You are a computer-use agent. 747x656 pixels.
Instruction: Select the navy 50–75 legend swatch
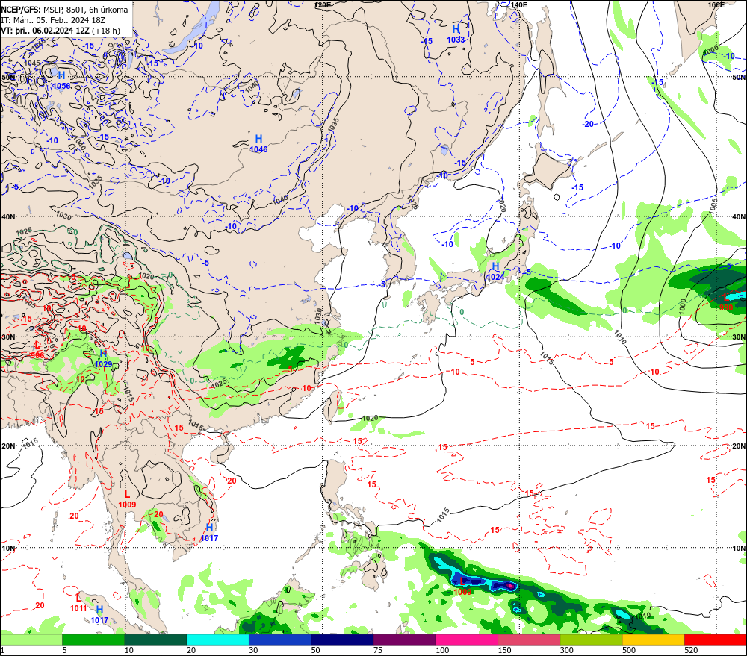click(342, 640)
